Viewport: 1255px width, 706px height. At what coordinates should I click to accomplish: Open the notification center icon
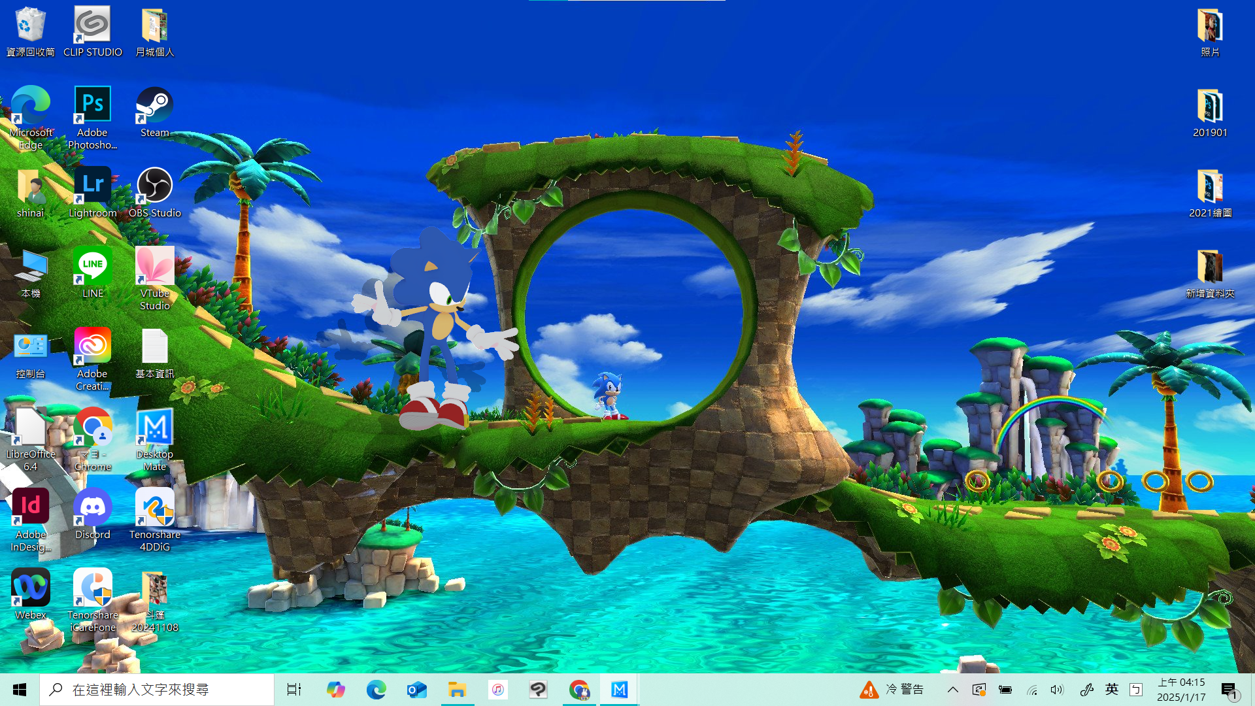click(x=1230, y=690)
